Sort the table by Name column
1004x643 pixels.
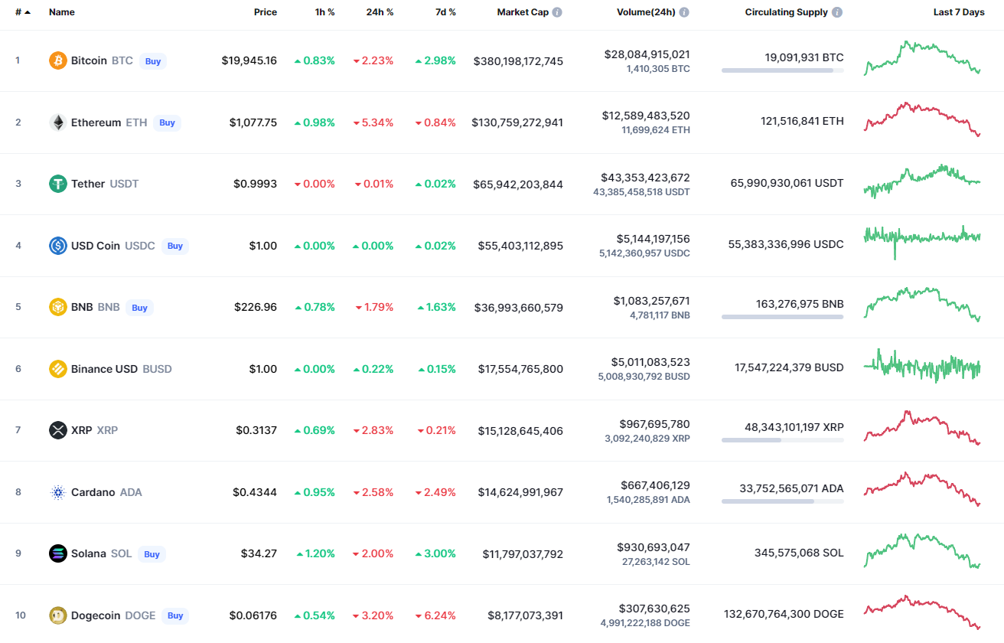click(62, 12)
